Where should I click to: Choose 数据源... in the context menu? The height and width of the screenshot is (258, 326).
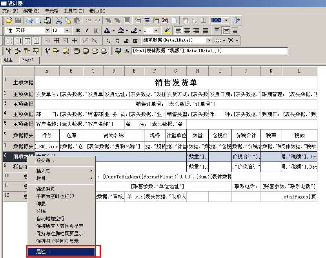(61, 160)
